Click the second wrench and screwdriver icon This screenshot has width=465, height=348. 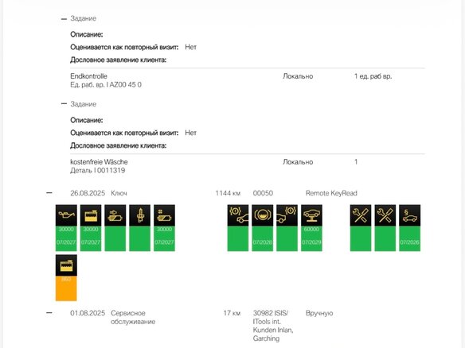pos(385,215)
